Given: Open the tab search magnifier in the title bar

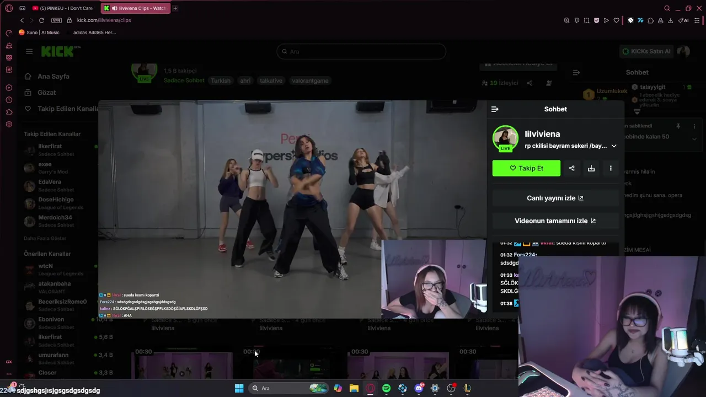Looking at the screenshot, I should point(667,8).
